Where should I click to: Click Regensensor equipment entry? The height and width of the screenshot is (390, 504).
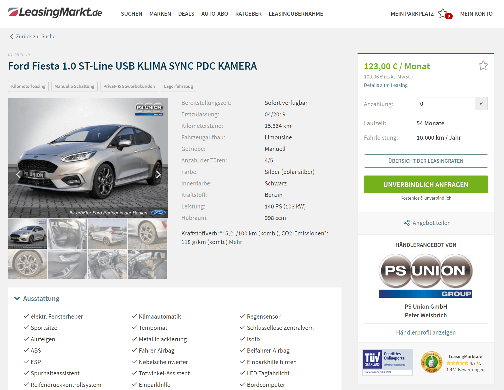(264, 316)
